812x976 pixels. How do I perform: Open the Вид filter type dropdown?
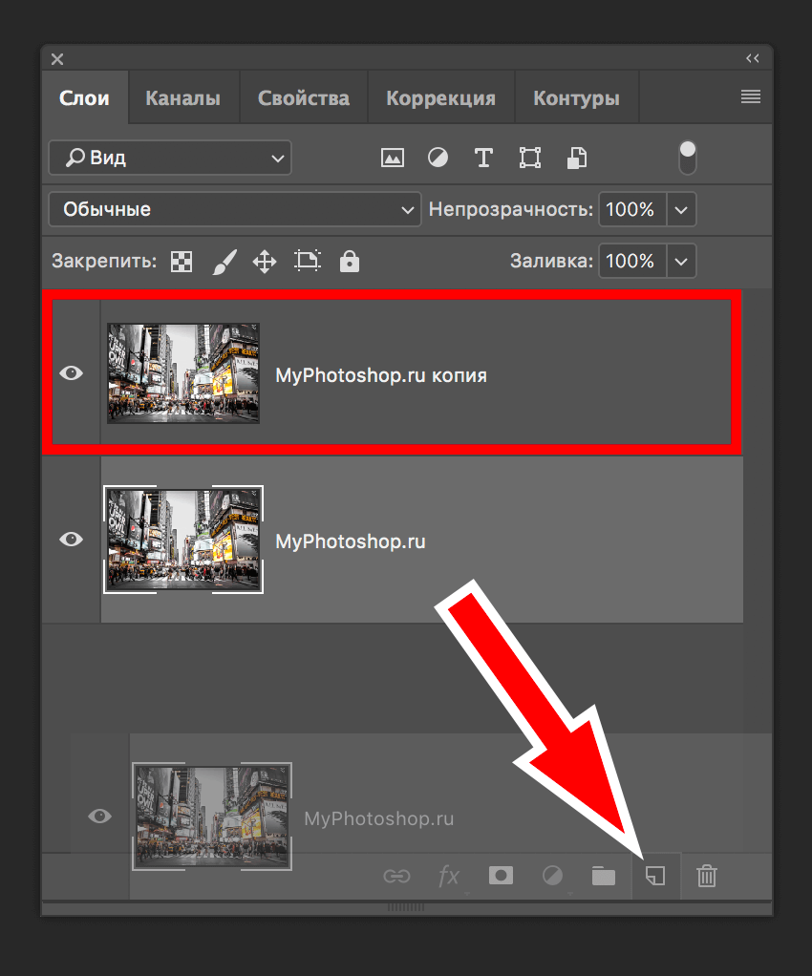tap(170, 158)
